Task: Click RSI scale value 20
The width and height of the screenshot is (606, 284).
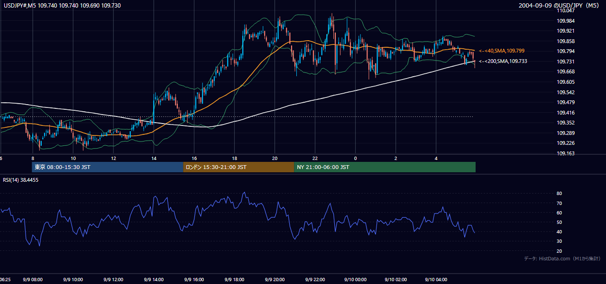Action: coord(559,251)
